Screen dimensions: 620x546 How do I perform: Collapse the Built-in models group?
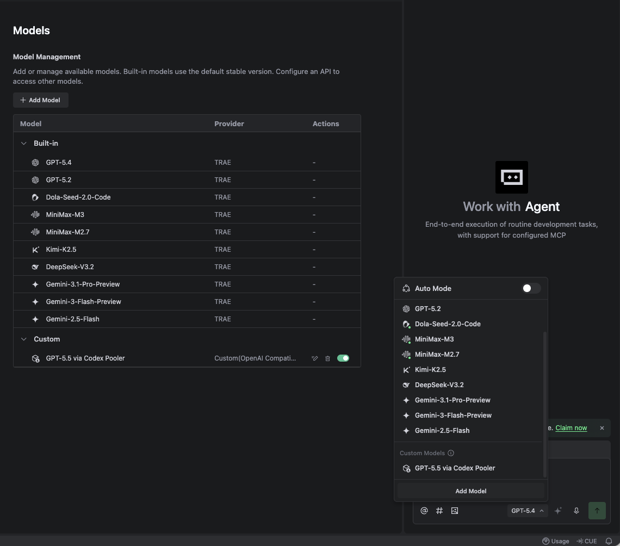[x=24, y=143]
